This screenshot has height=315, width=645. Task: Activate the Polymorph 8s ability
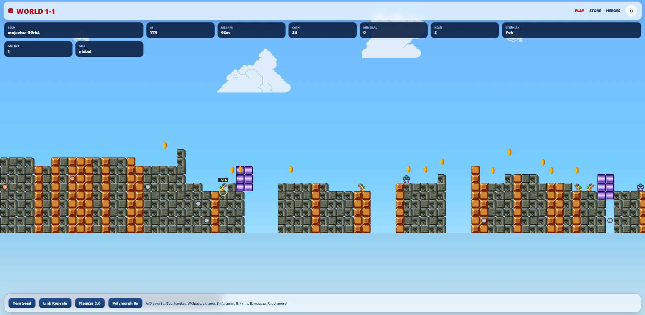coord(125,303)
